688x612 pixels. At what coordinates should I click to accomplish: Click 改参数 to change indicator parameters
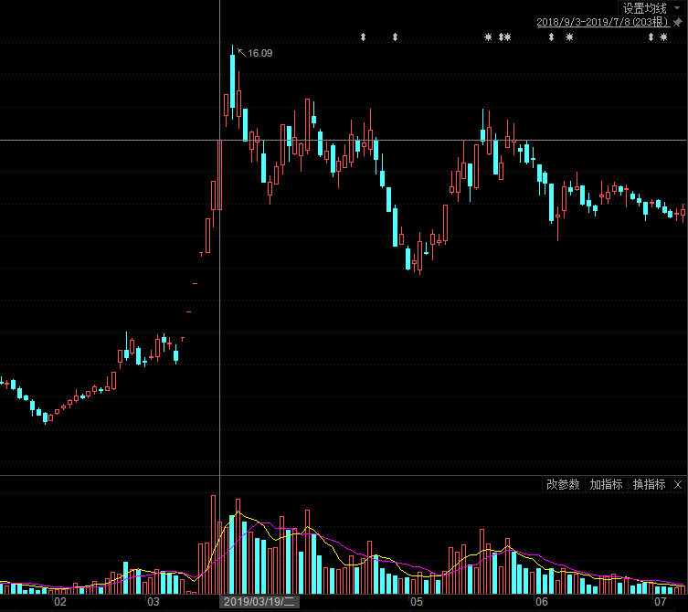(x=563, y=484)
